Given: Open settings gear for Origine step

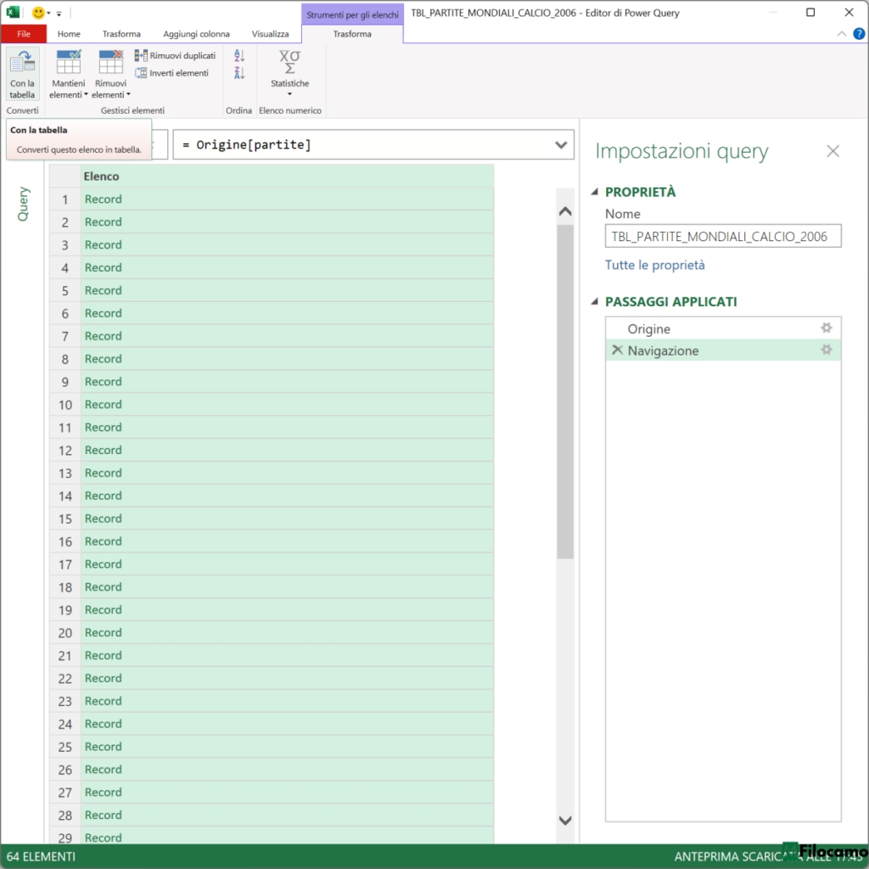Looking at the screenshot, I should pyautogui.click(x=827, y=328).
